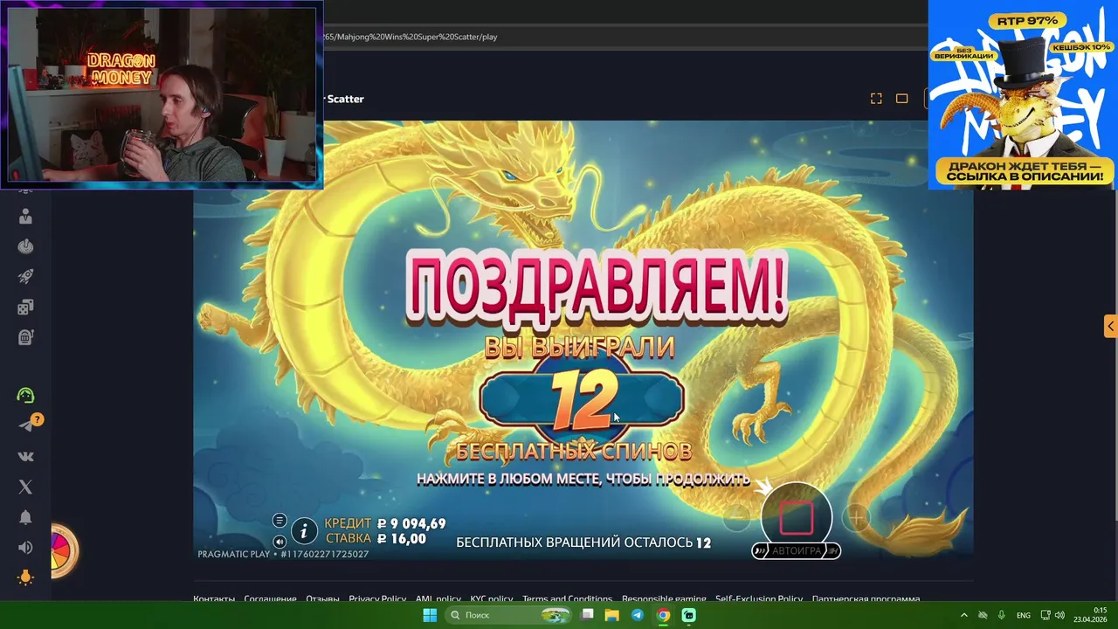Open File Explorer from the taskbar

612,615
